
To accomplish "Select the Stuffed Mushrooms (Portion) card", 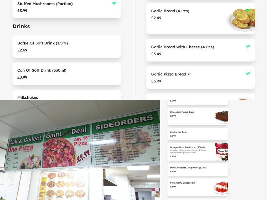I will (66, 9).
